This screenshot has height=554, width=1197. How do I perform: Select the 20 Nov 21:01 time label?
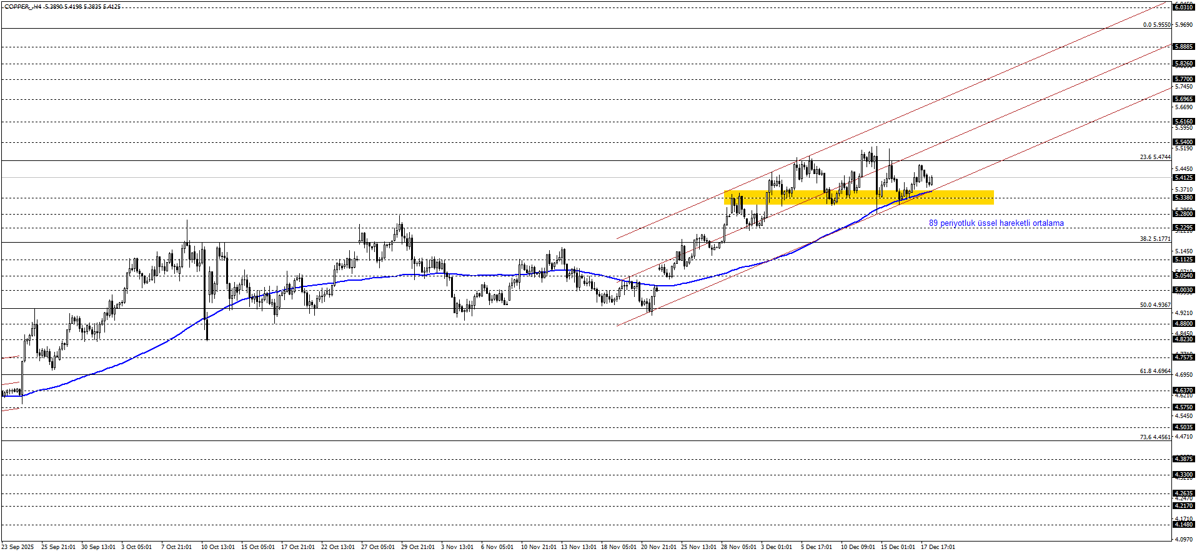coord(658,547)
